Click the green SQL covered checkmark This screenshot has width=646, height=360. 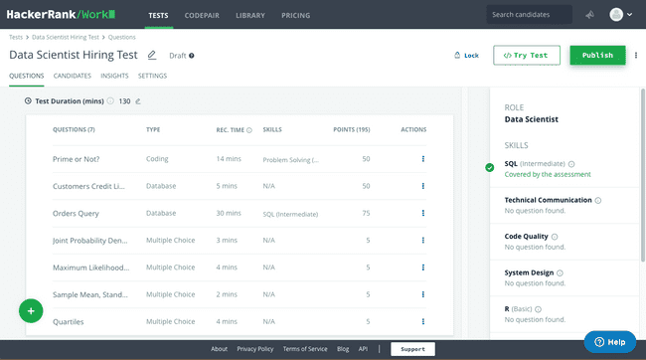pyautogui.click(x=489, y=167)
